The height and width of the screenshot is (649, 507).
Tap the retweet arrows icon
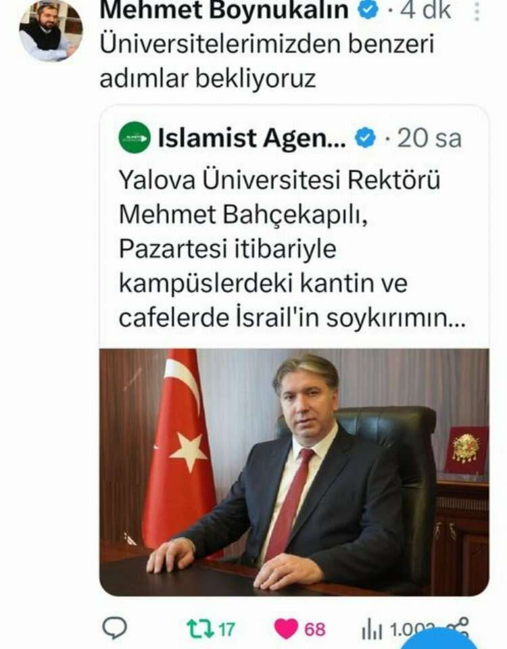click(200, 628)
